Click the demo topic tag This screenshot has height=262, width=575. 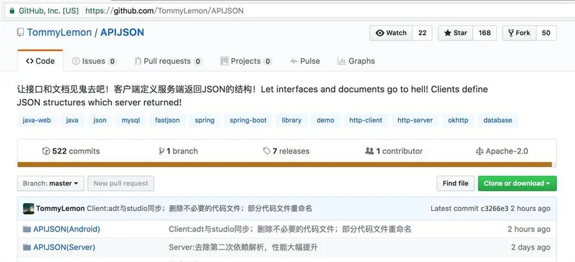(x=325, y=120)
